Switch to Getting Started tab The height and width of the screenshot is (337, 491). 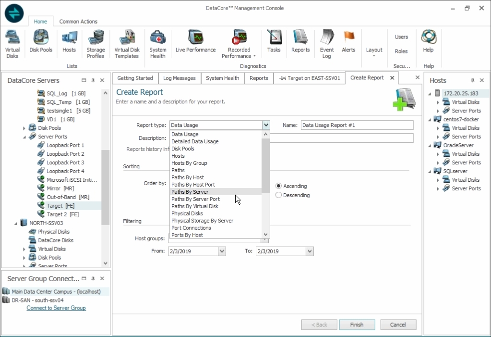click(x=135, y=78)
